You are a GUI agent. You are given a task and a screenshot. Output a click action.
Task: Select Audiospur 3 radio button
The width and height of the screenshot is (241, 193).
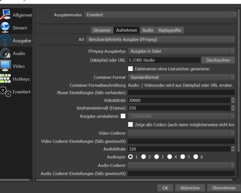pyautogui.click(x=157, y=157)
